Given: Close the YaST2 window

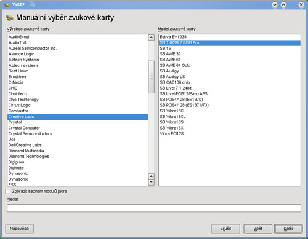Looking at the screenshot, I should [301, 5].
